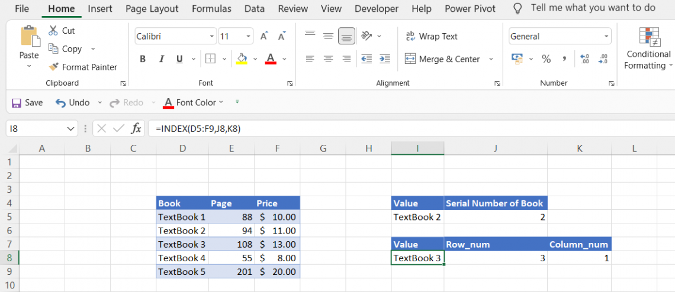Click the Paste clipboard icon
Viewport: 675px width, 292px height.
(x=29, y=37)
